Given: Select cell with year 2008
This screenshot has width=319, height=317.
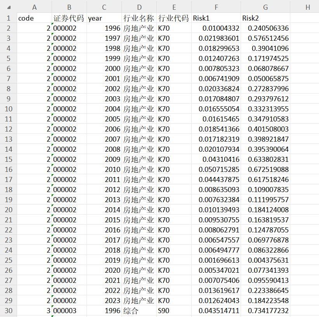Looking at the screenshot, I should tap(104, 149).
